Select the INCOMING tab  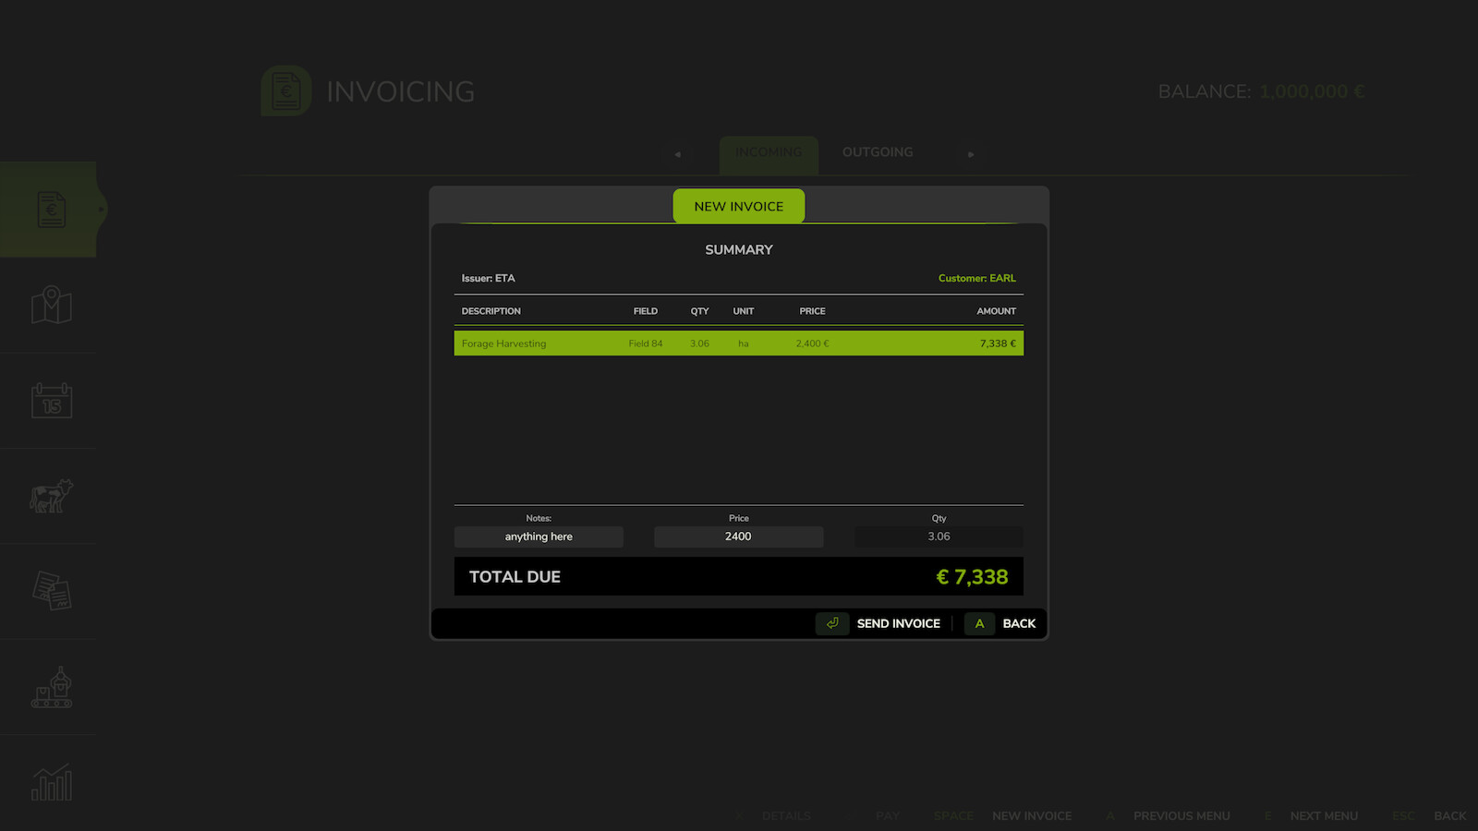[x=769, y=152]
